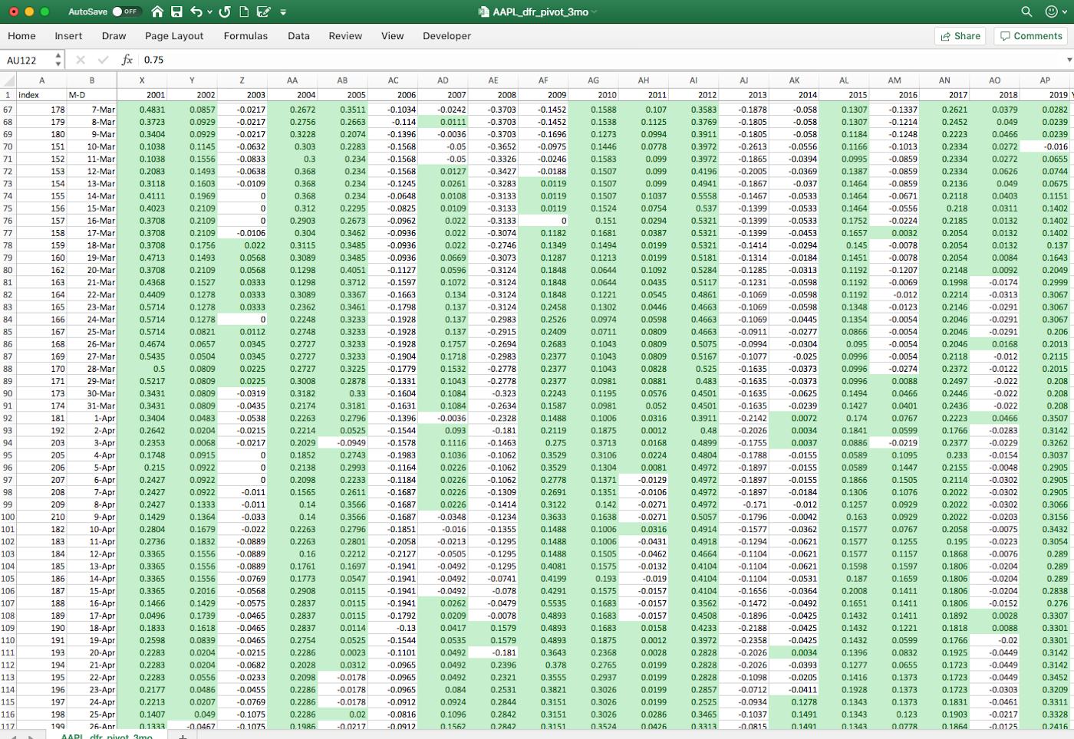Click the search magnifying glass icon
This screenshot has height=739, width=1074.
(1026, 11)
